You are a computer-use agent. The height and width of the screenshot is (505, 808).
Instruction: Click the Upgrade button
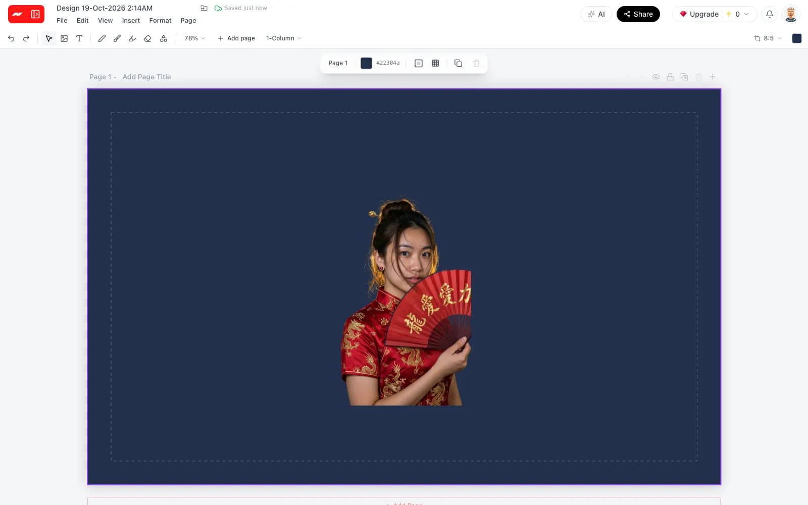tap(699, 14)
